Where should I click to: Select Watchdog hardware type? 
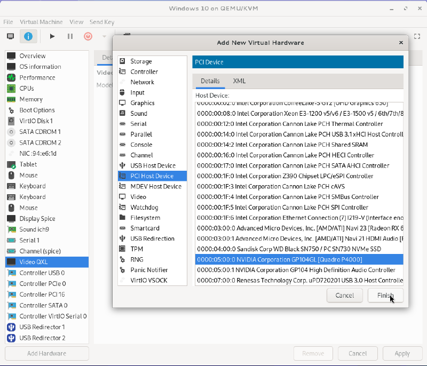(x=153, y=208)
